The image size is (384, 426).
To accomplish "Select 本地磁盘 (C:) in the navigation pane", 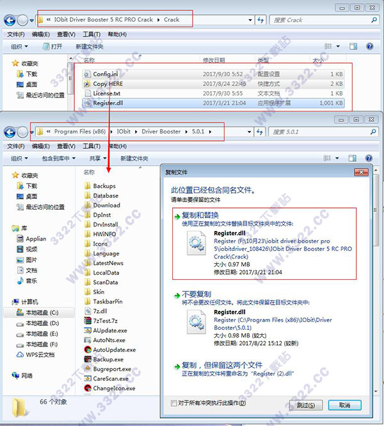I will (x=38, y=312).
